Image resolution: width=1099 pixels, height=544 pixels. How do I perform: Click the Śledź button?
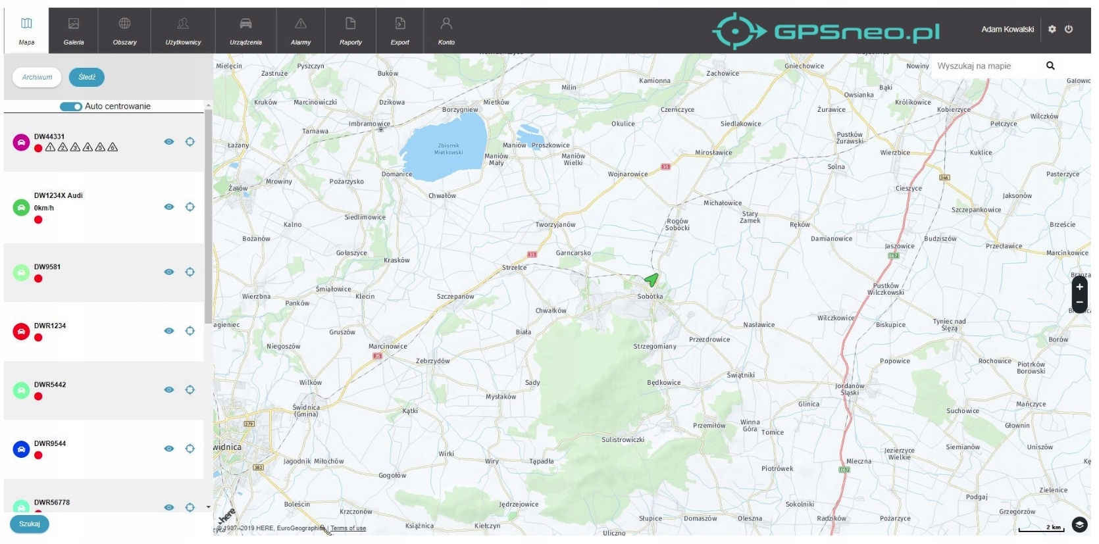[87, 77]
